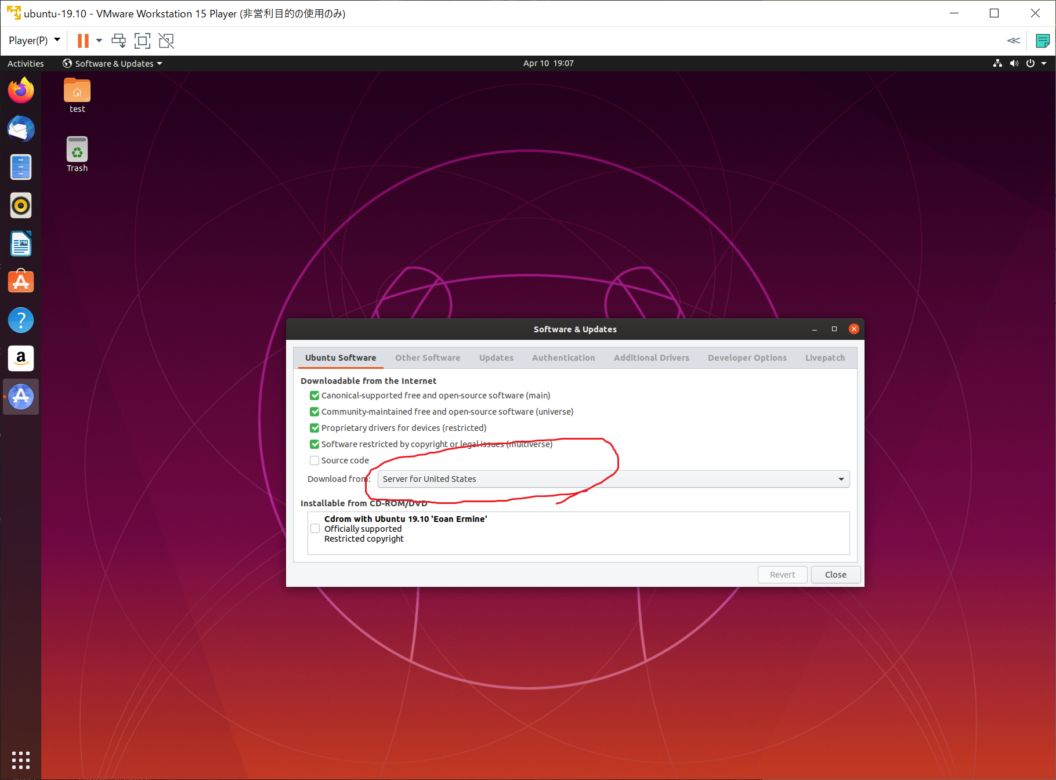Open the Download from server dropdown

[x=613, y=479]
